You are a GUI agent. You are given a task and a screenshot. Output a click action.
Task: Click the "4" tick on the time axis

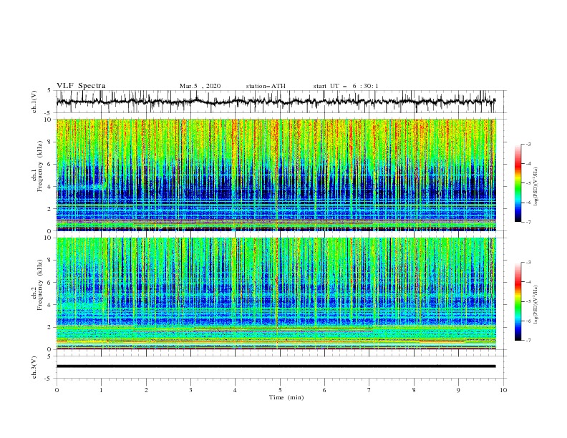(235, 390)
